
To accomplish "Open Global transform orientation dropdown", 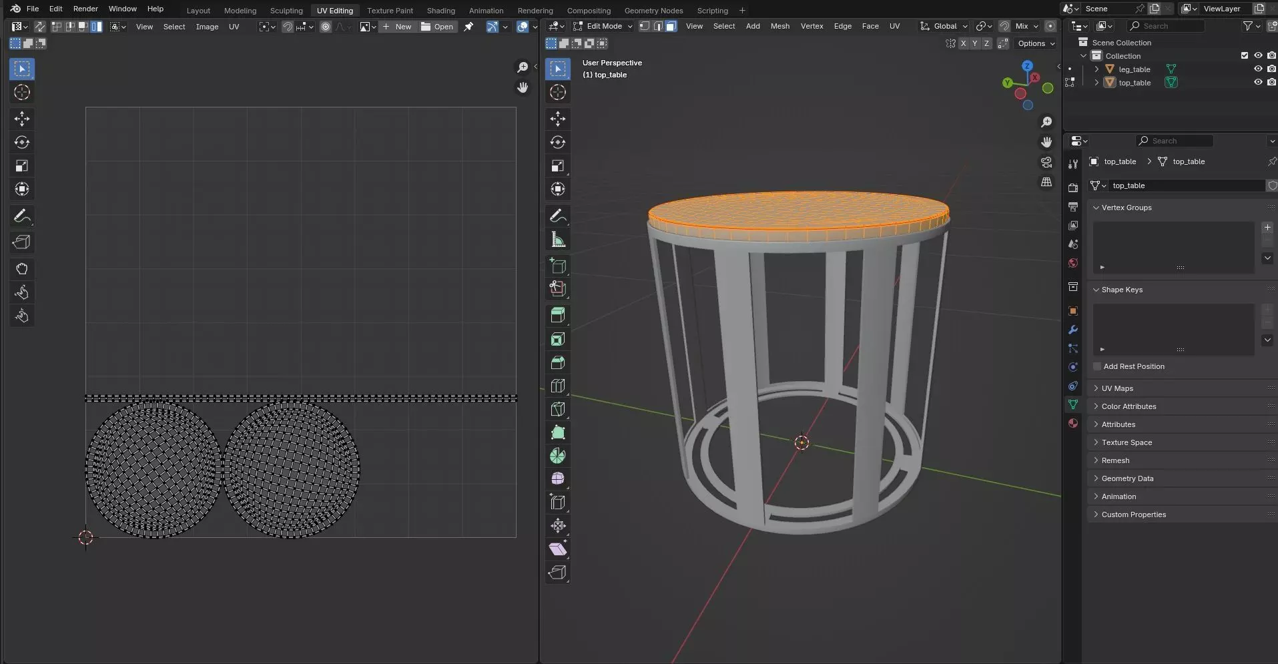I will [944, 26].
